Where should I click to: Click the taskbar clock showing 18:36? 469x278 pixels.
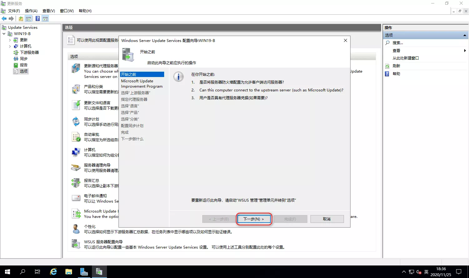point(441,272)
